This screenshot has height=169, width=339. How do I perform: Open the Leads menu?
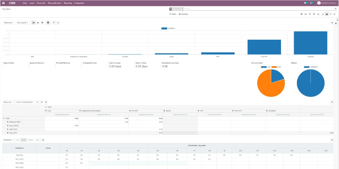32,3
